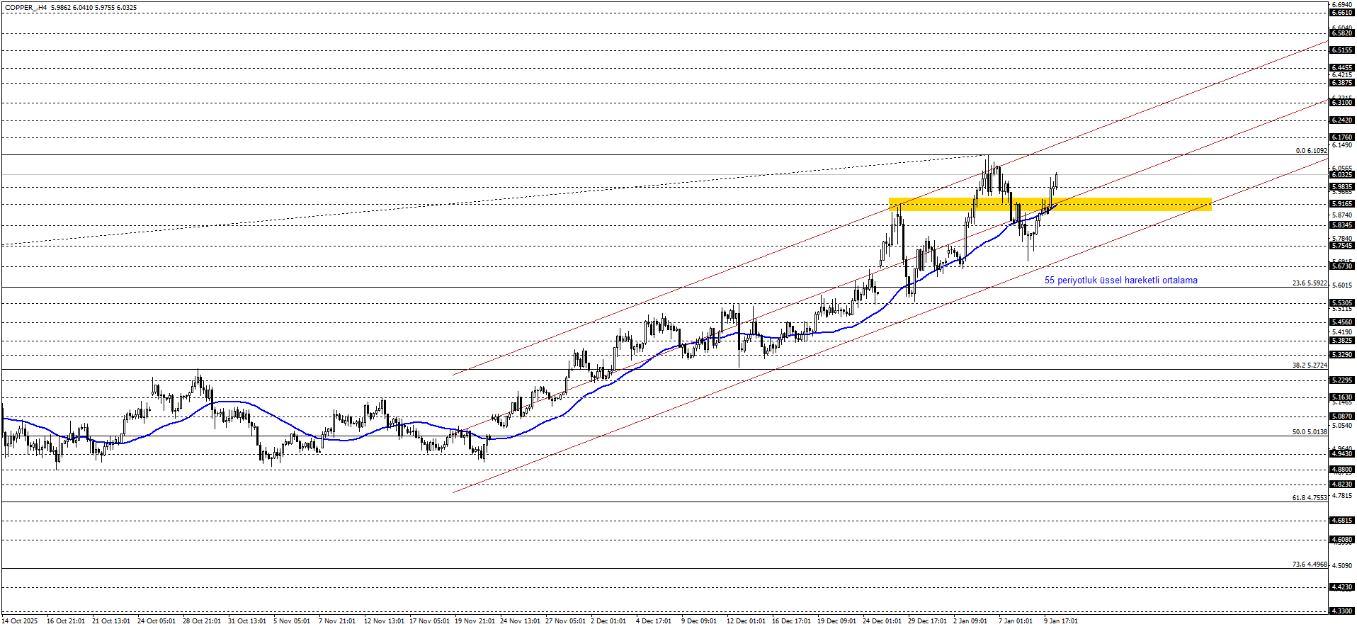Viewport: 1357px width, 629px height.
Task: Select the 6.3100 price level tag
Action: click(x=1341, y=103)
